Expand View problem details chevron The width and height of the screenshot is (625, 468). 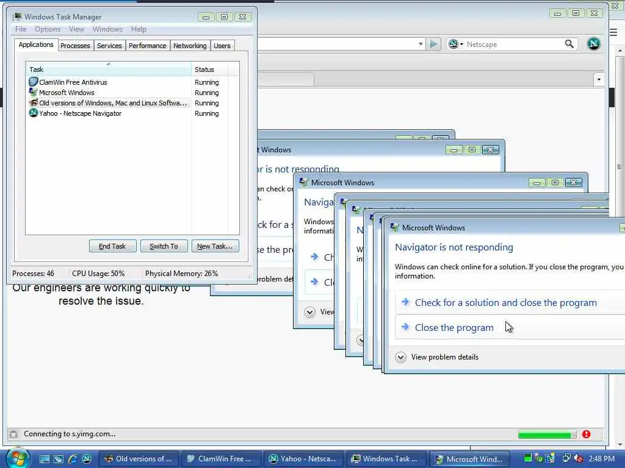click(400, 357)
